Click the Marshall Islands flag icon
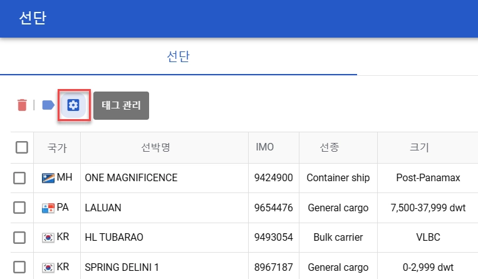This screenshot has width=478, height=279. pos(48,178)
